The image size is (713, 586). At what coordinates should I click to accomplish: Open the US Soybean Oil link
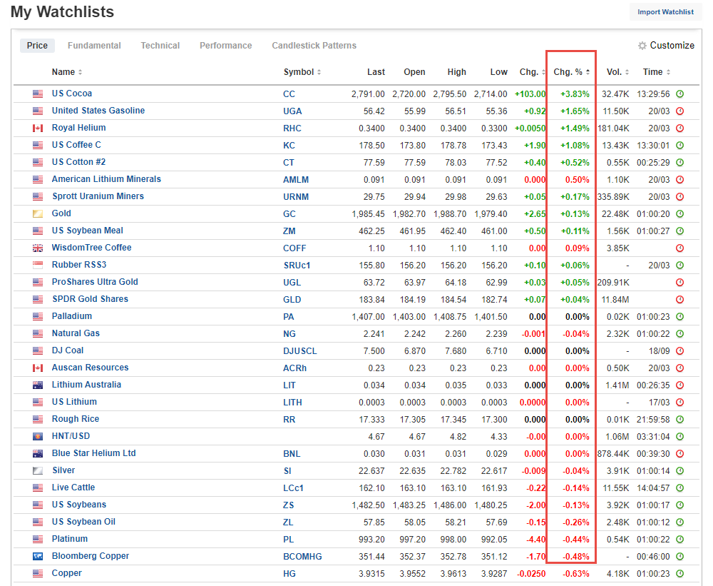pos(83,522)
